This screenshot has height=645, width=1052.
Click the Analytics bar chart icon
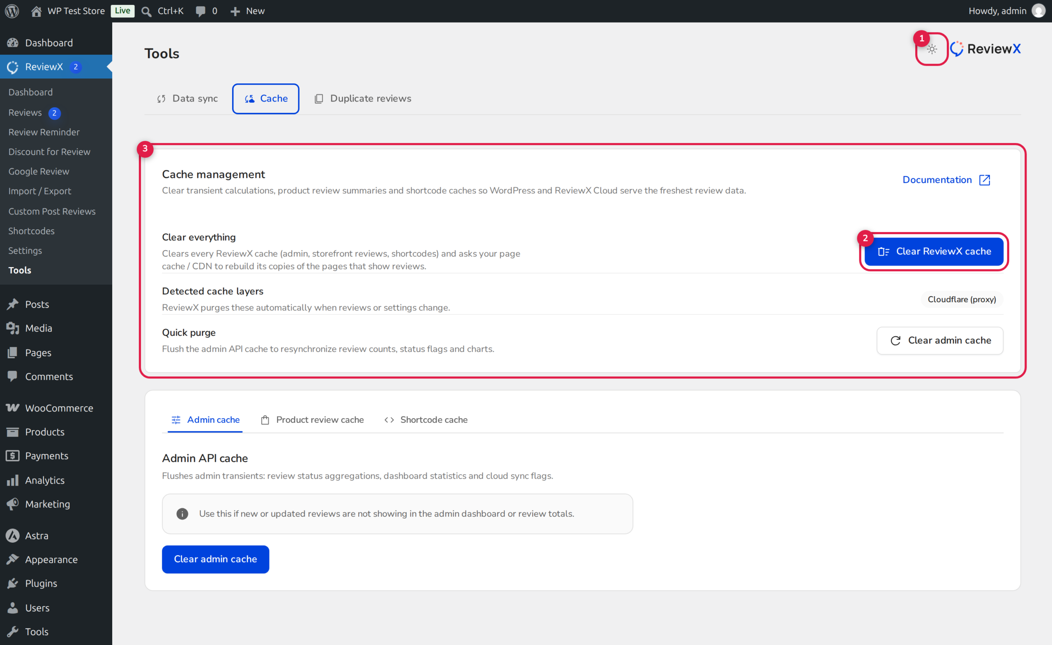coord(13,480)
